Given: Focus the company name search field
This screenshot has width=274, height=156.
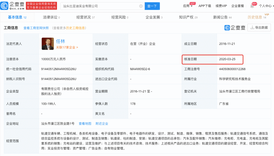Looking at the screenshot, I should [x=102, y=6].
